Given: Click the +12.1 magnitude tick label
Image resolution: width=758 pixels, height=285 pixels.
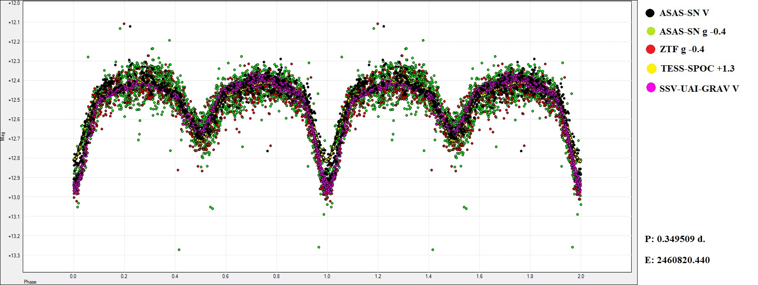Looking at the screenshot, I should pos(14,22).
